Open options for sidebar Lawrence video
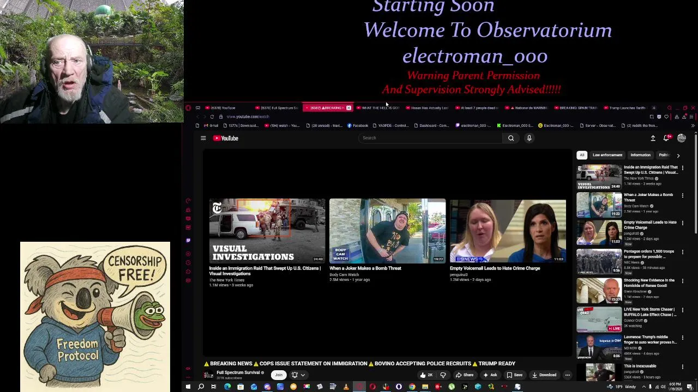Screen dimensions: 698x392 pyautogui.click(x=682, y=338)
